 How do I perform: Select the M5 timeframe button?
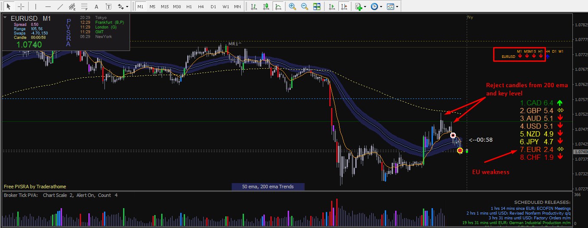tap(153, 6)
